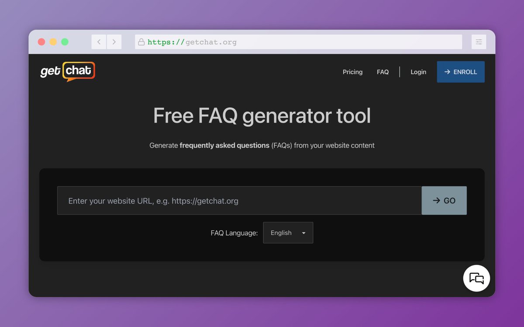This screenshot has width=524, height=327.
Task: Open the browser settings sliders icon
Action: coord(479,42)
